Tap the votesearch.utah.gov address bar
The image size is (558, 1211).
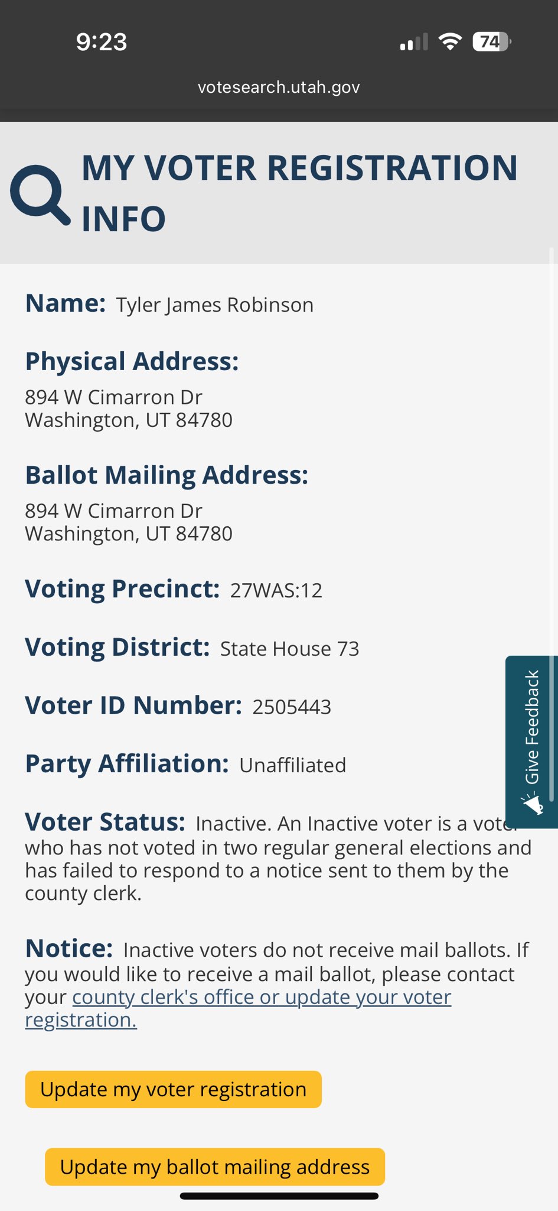click(279, 87)
